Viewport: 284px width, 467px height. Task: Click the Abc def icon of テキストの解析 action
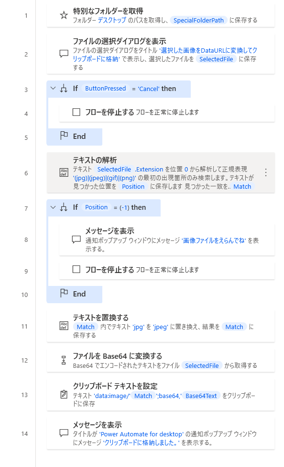[x=64, y=172]
